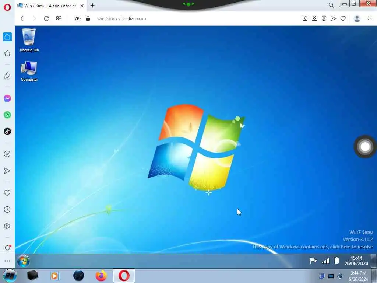Open the Computer desktop icon

(29, 71)
